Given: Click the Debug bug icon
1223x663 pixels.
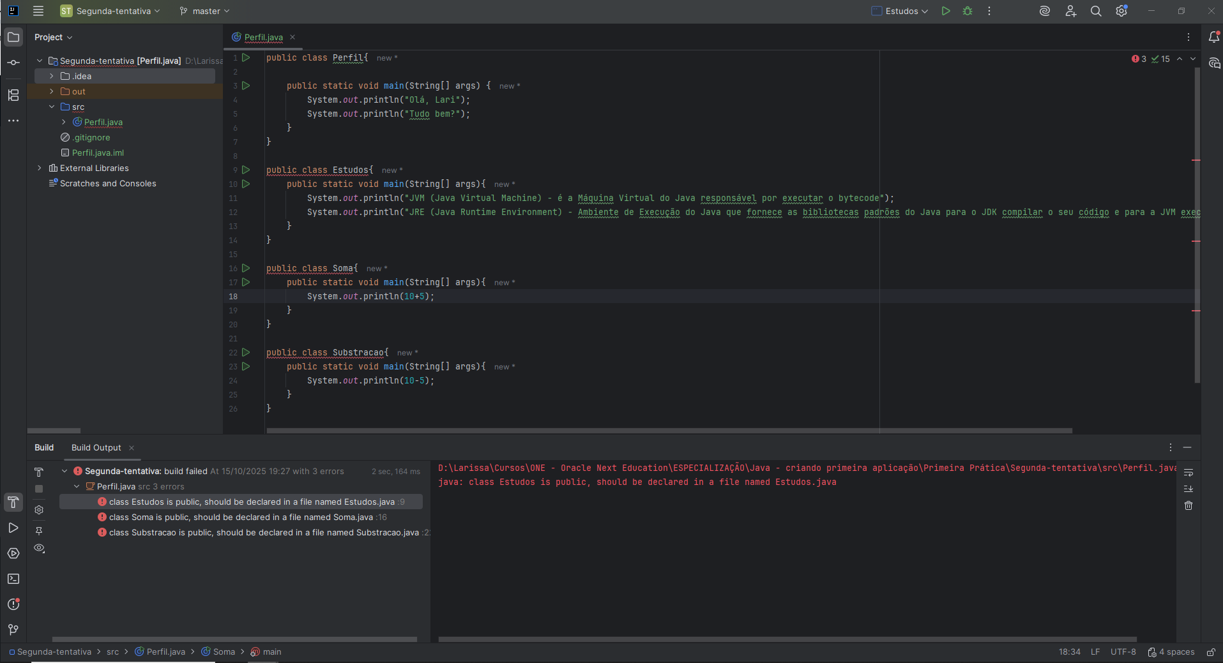Looking at the screenshot, I should click(x=968, y=11).
